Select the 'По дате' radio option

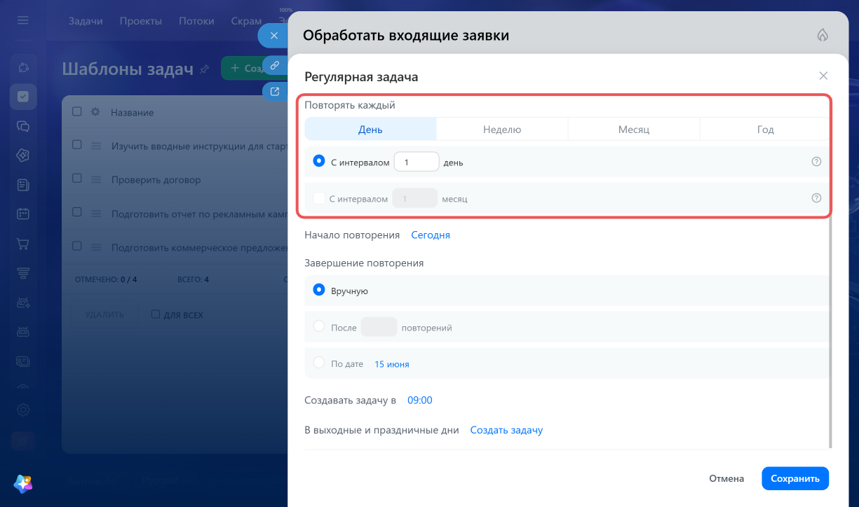click(319, 363)
